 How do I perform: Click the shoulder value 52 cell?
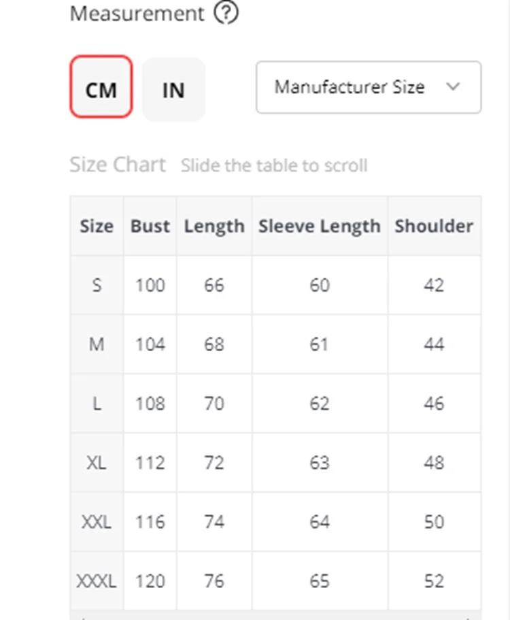click(434, 581)
